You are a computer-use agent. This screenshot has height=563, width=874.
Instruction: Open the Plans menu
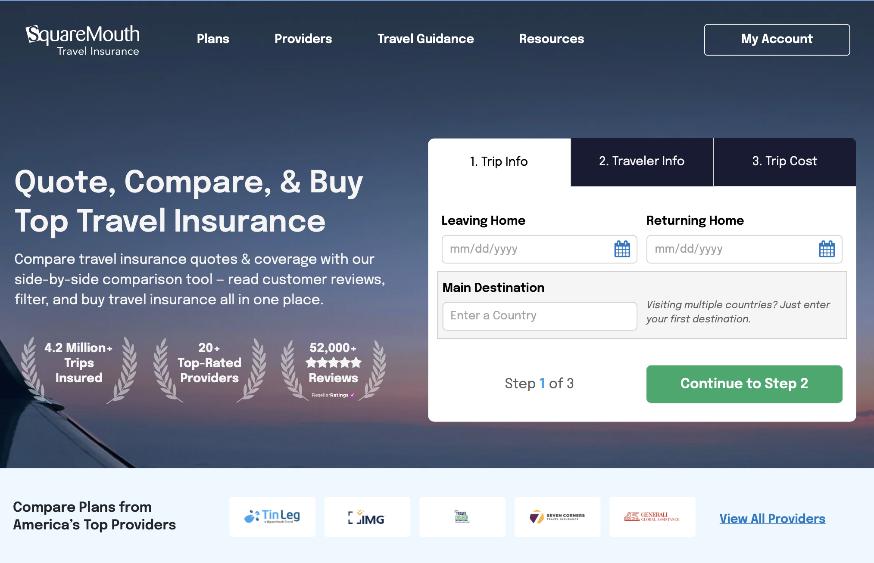pos(213,39)
